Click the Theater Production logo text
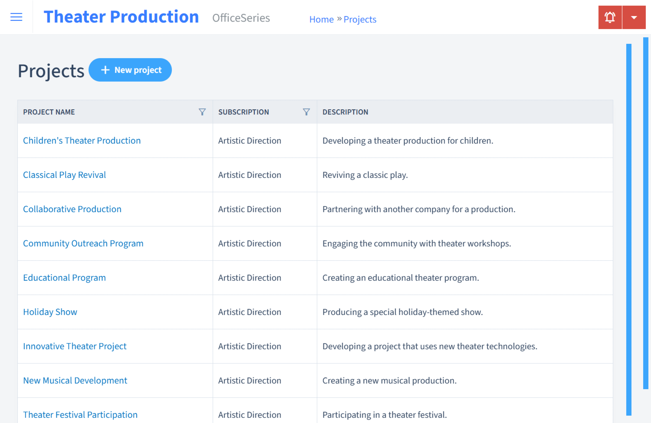 coord(122,16)
